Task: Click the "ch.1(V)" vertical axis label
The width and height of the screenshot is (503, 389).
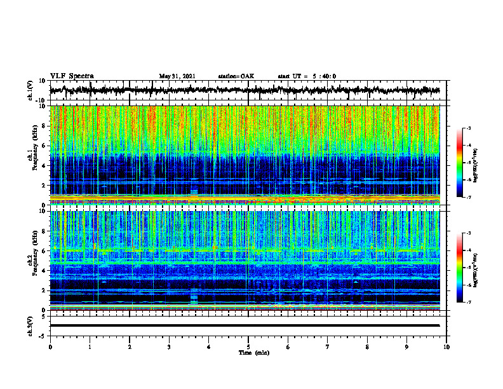Action: (x=30, y=90)
